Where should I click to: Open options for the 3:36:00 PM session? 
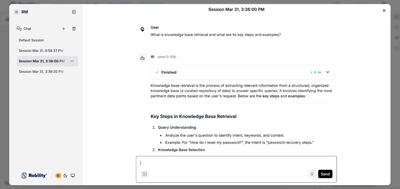click(72, 61)
